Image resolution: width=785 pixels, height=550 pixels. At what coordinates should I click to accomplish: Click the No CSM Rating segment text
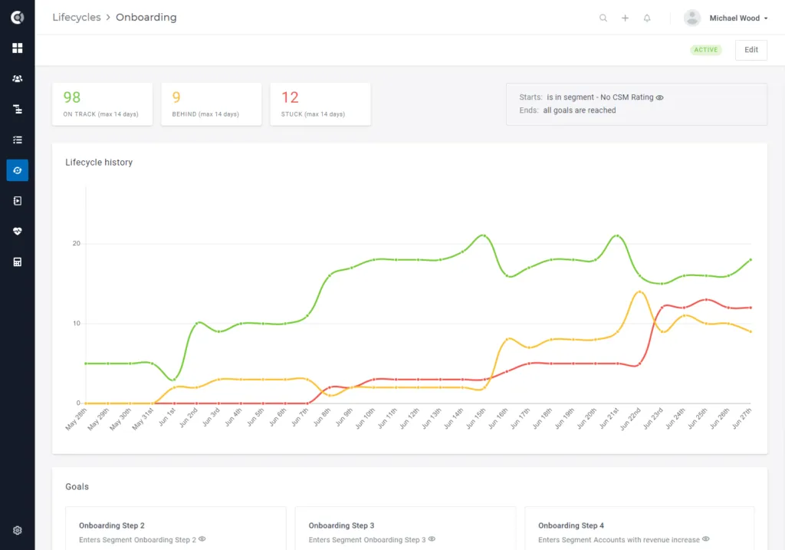point(627,97)
